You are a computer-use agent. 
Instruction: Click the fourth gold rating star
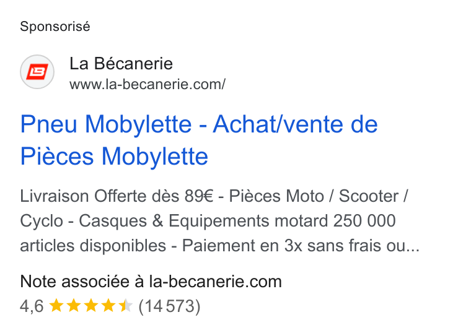pyautogui.click(x=108, y=306)
